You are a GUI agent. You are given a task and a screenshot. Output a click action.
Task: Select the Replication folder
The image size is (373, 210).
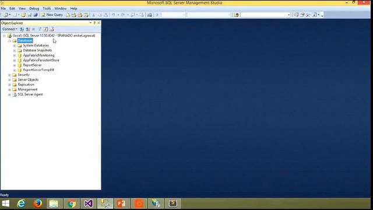26,85
